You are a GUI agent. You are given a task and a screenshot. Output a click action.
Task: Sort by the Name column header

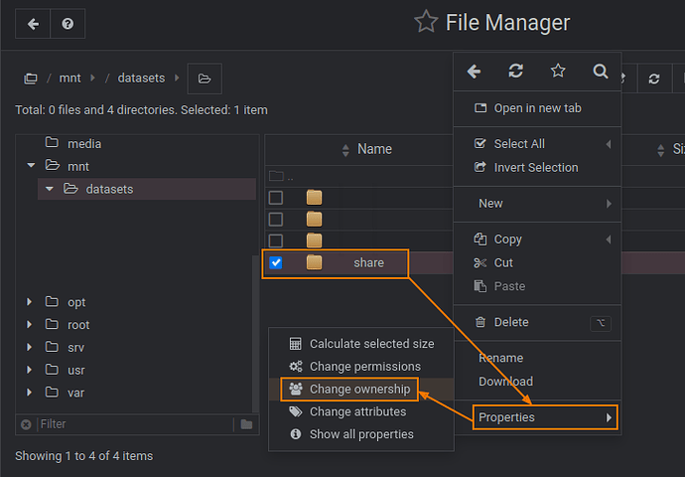[x=374, y=149]
